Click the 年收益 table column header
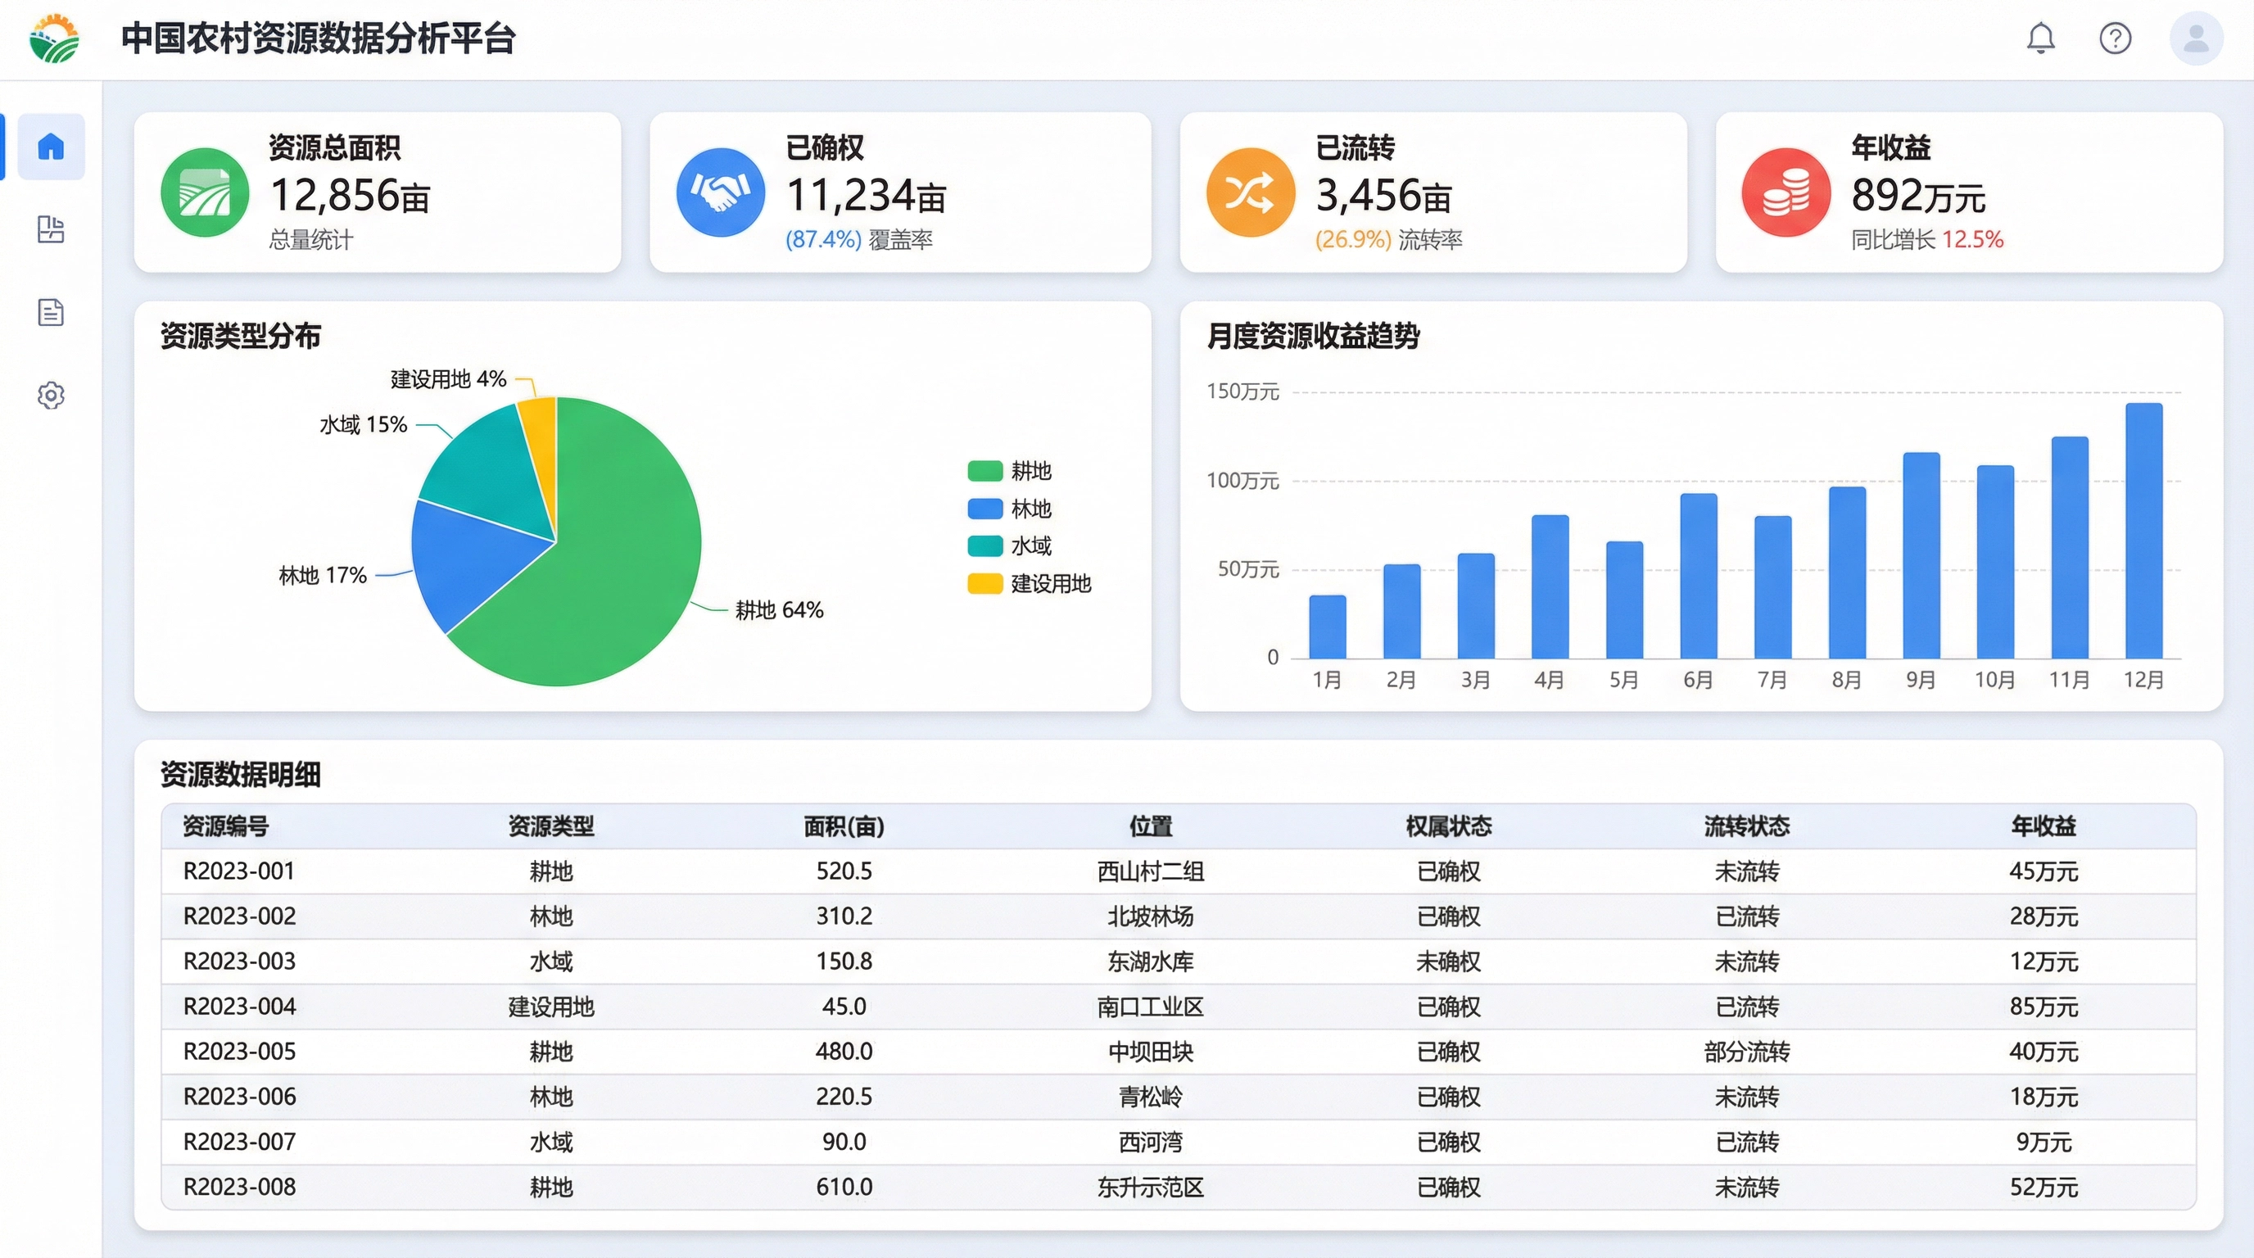 (x=2044, y=826)
